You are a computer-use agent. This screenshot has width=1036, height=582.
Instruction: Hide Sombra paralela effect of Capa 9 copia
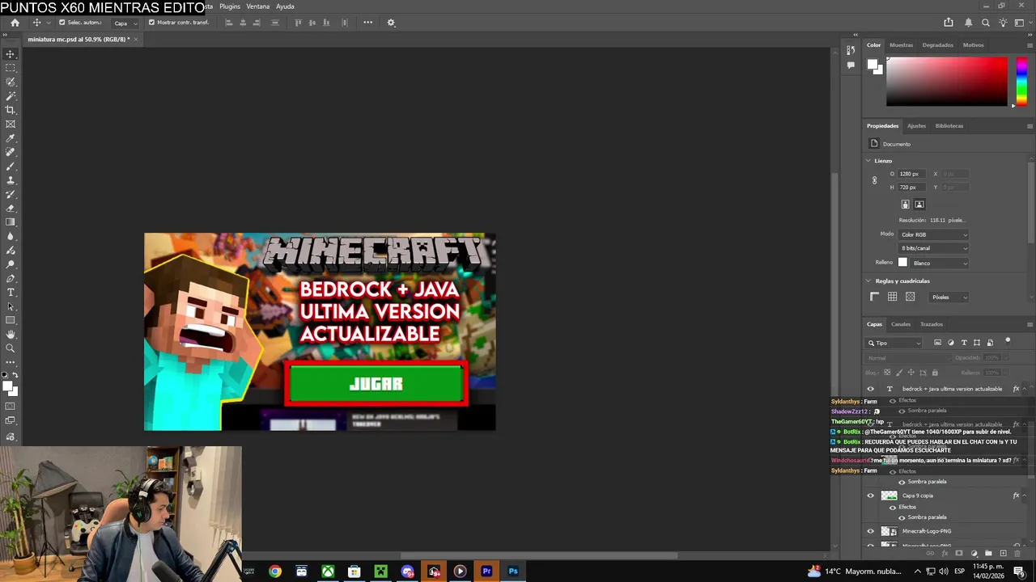[x=902, y=517]
